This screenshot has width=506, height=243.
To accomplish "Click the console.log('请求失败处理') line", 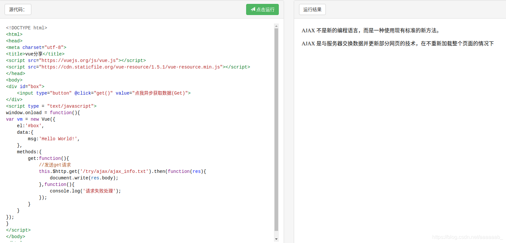I will (x=86, y=191).
